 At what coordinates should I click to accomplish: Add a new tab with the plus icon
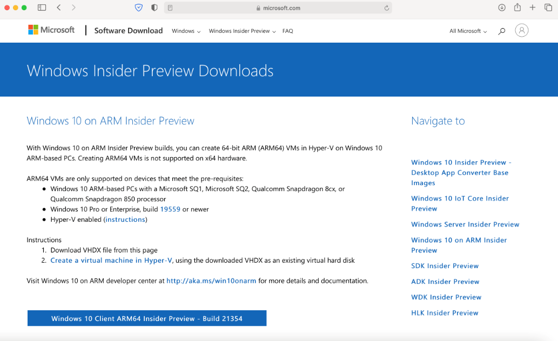click(533, 8)
